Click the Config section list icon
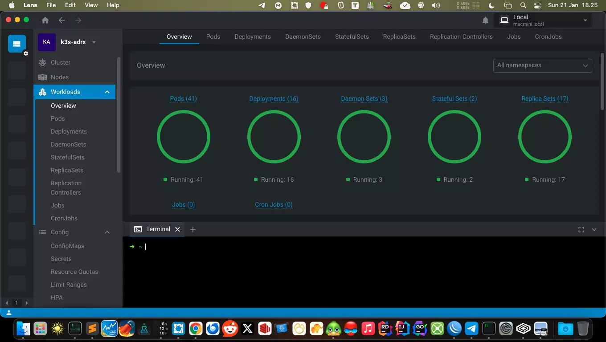 pyautogui.click(x=42, y=232)
